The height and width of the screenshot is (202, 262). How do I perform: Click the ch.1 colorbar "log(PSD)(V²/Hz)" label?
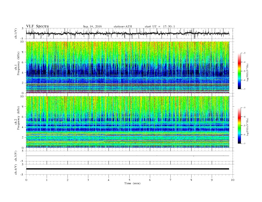coord(248,72)
